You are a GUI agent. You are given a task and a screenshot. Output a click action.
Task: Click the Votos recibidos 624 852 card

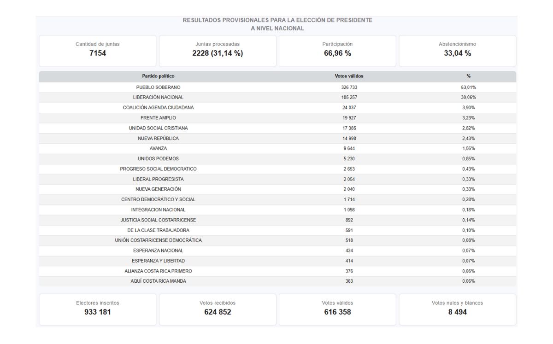(x=218, y=309)
